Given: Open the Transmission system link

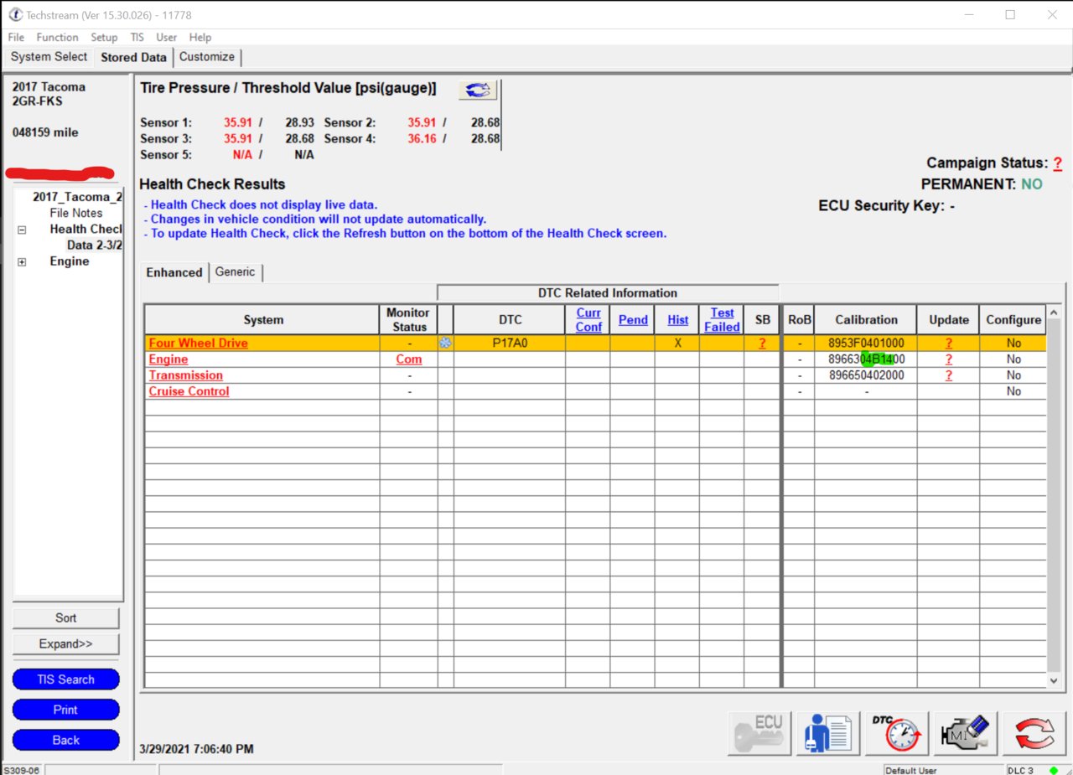Looking at the screenshot, I should (x=185, y=375).
